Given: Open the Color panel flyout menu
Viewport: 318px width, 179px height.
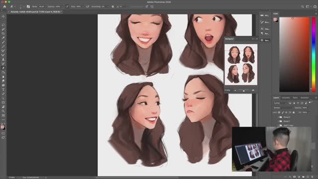Looking at the screenshot, I should (316, 13).
